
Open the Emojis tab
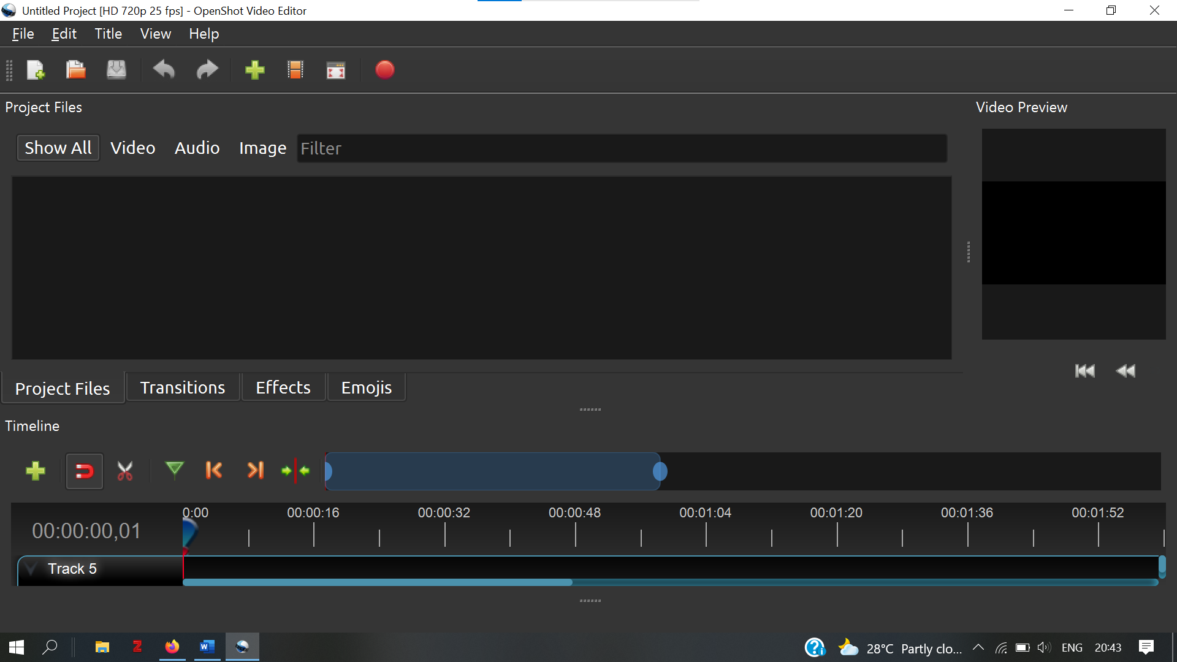[x=366, y=387]
